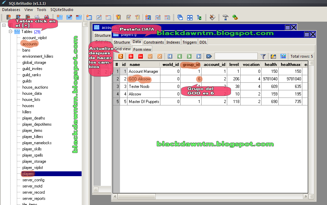Refresh table data with orange reload icon
The height and width of the screenshot is (205, 327).
[121, 56]
